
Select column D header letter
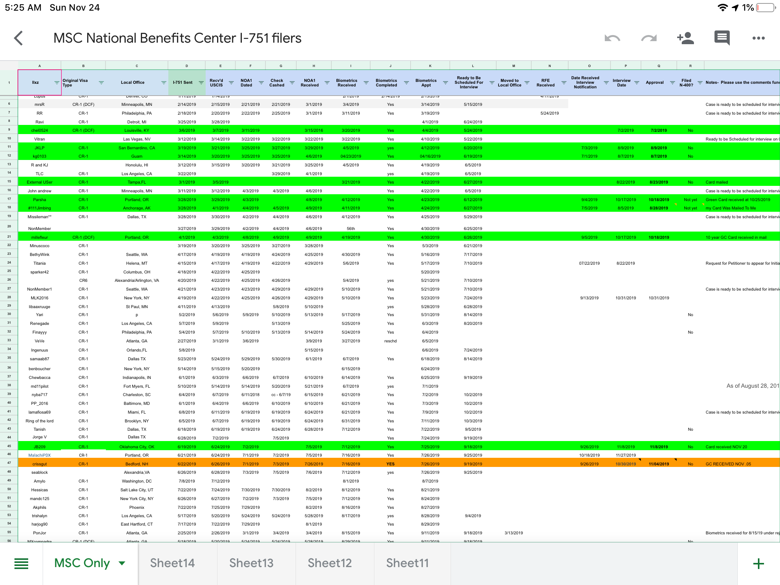click(x=187, y=66)
